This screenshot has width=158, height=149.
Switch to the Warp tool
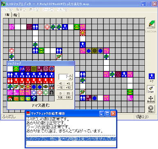[151, 109]
